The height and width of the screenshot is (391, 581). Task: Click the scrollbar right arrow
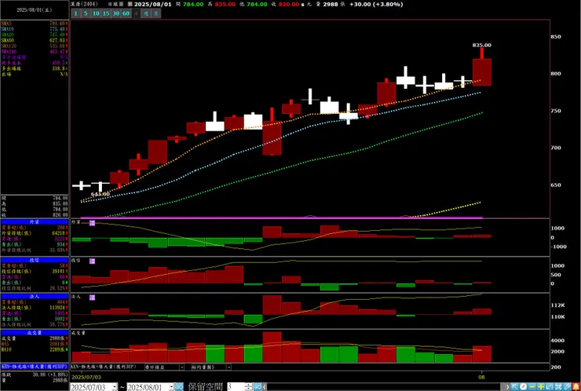click(x=507, y=387)
